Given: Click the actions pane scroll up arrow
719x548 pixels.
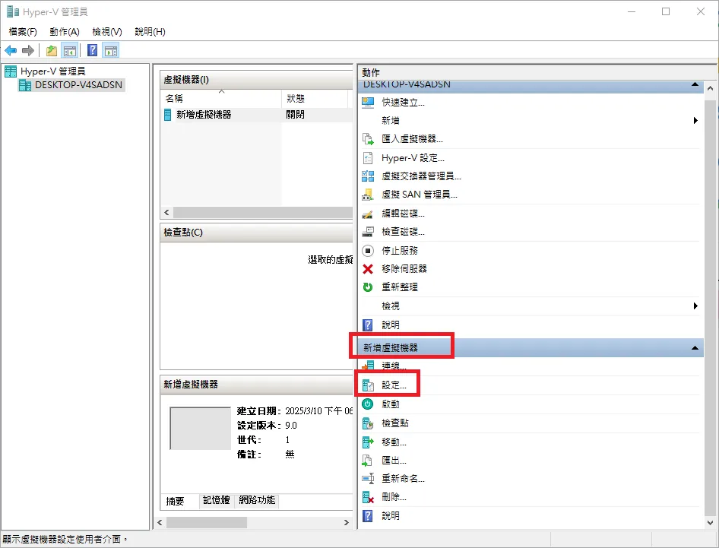Looking at the screenshot, I should [x=711, y=88].
